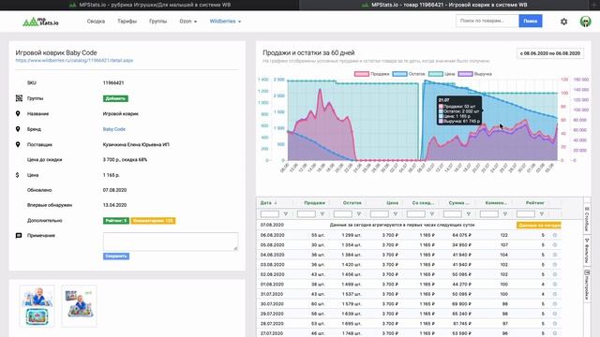Expand the Wildberries dropdown menu
This screenshot has height=337, width=600.
(x=225, y=22)
